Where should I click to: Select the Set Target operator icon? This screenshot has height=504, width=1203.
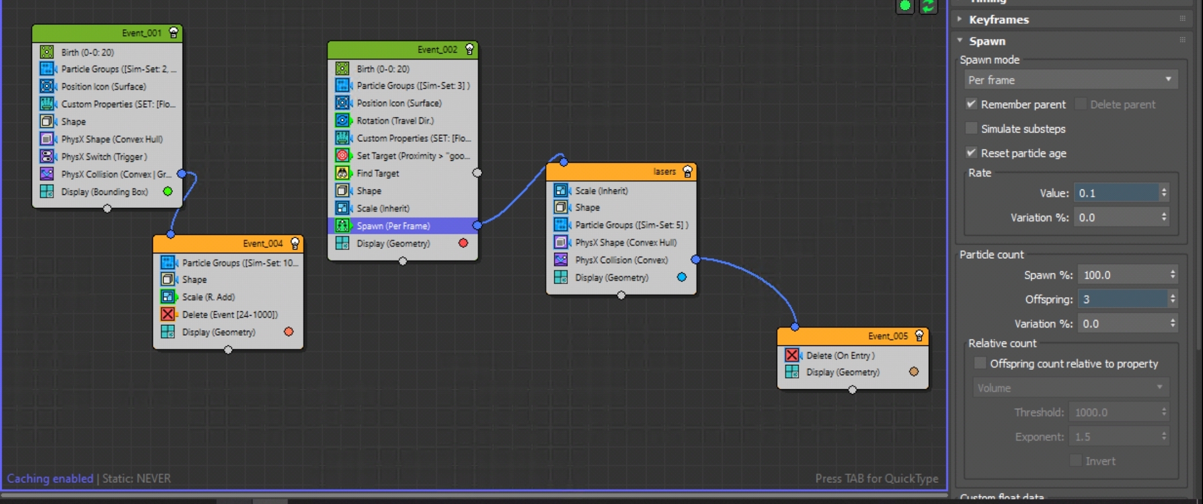[342, 155]
